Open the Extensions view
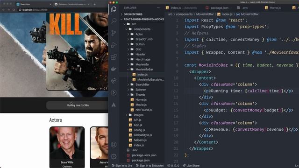This screenshot has width=299, height=168. pos(114,57)
